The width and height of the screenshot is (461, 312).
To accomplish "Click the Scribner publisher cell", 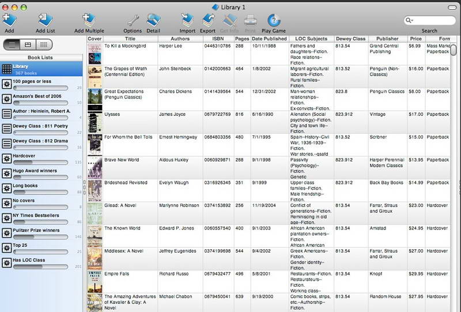I will (378, 137).
